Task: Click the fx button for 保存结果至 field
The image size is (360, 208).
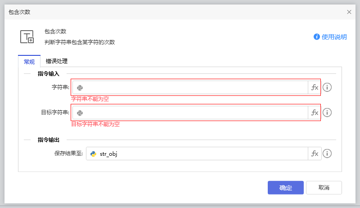Action: click(315, 154)
